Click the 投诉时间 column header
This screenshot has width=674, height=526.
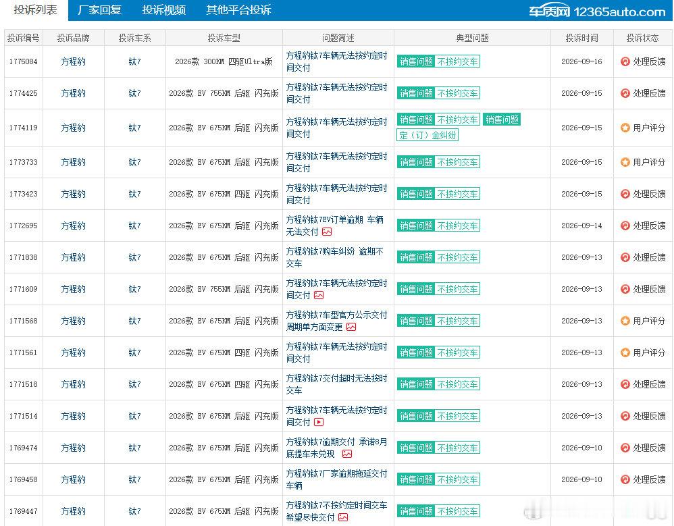pos(581,38)
